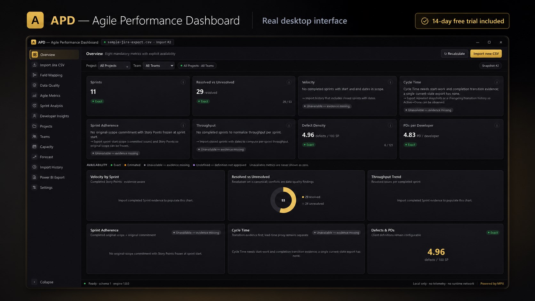535x301 pixels.
Task: Click the 29 resolved legend entry
Action: (311, 197)
